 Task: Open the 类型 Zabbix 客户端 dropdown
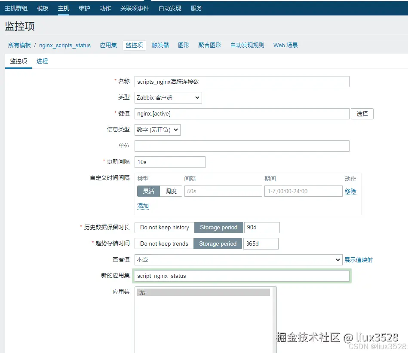(168, 97)
